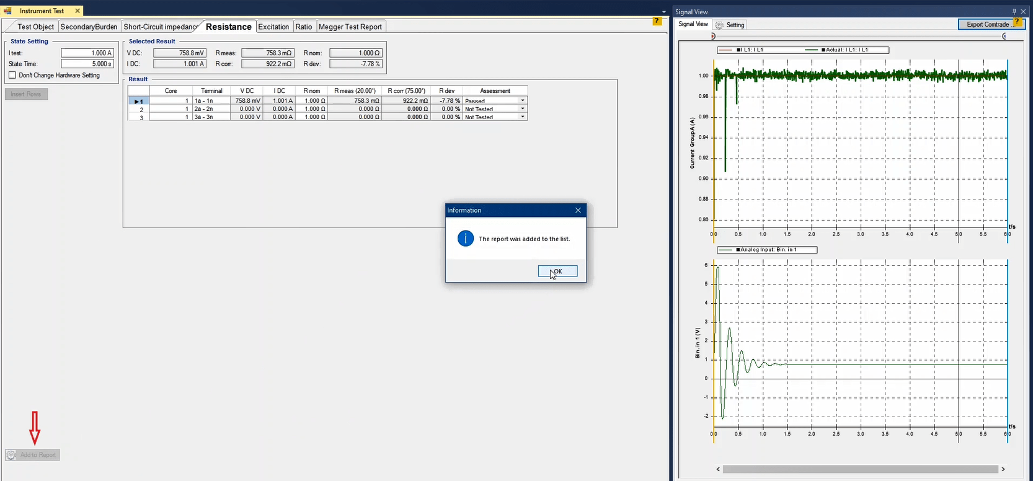
Task: Open Assessment dropdown for row 1 Passed
Action: coord(523,100)
